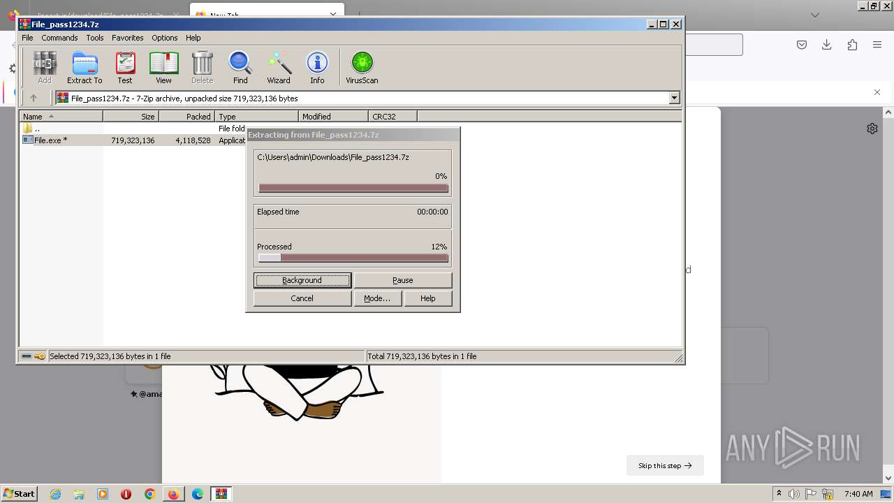
Task: Switch to the Firefox taskbar button
Action: click(173, 494)
